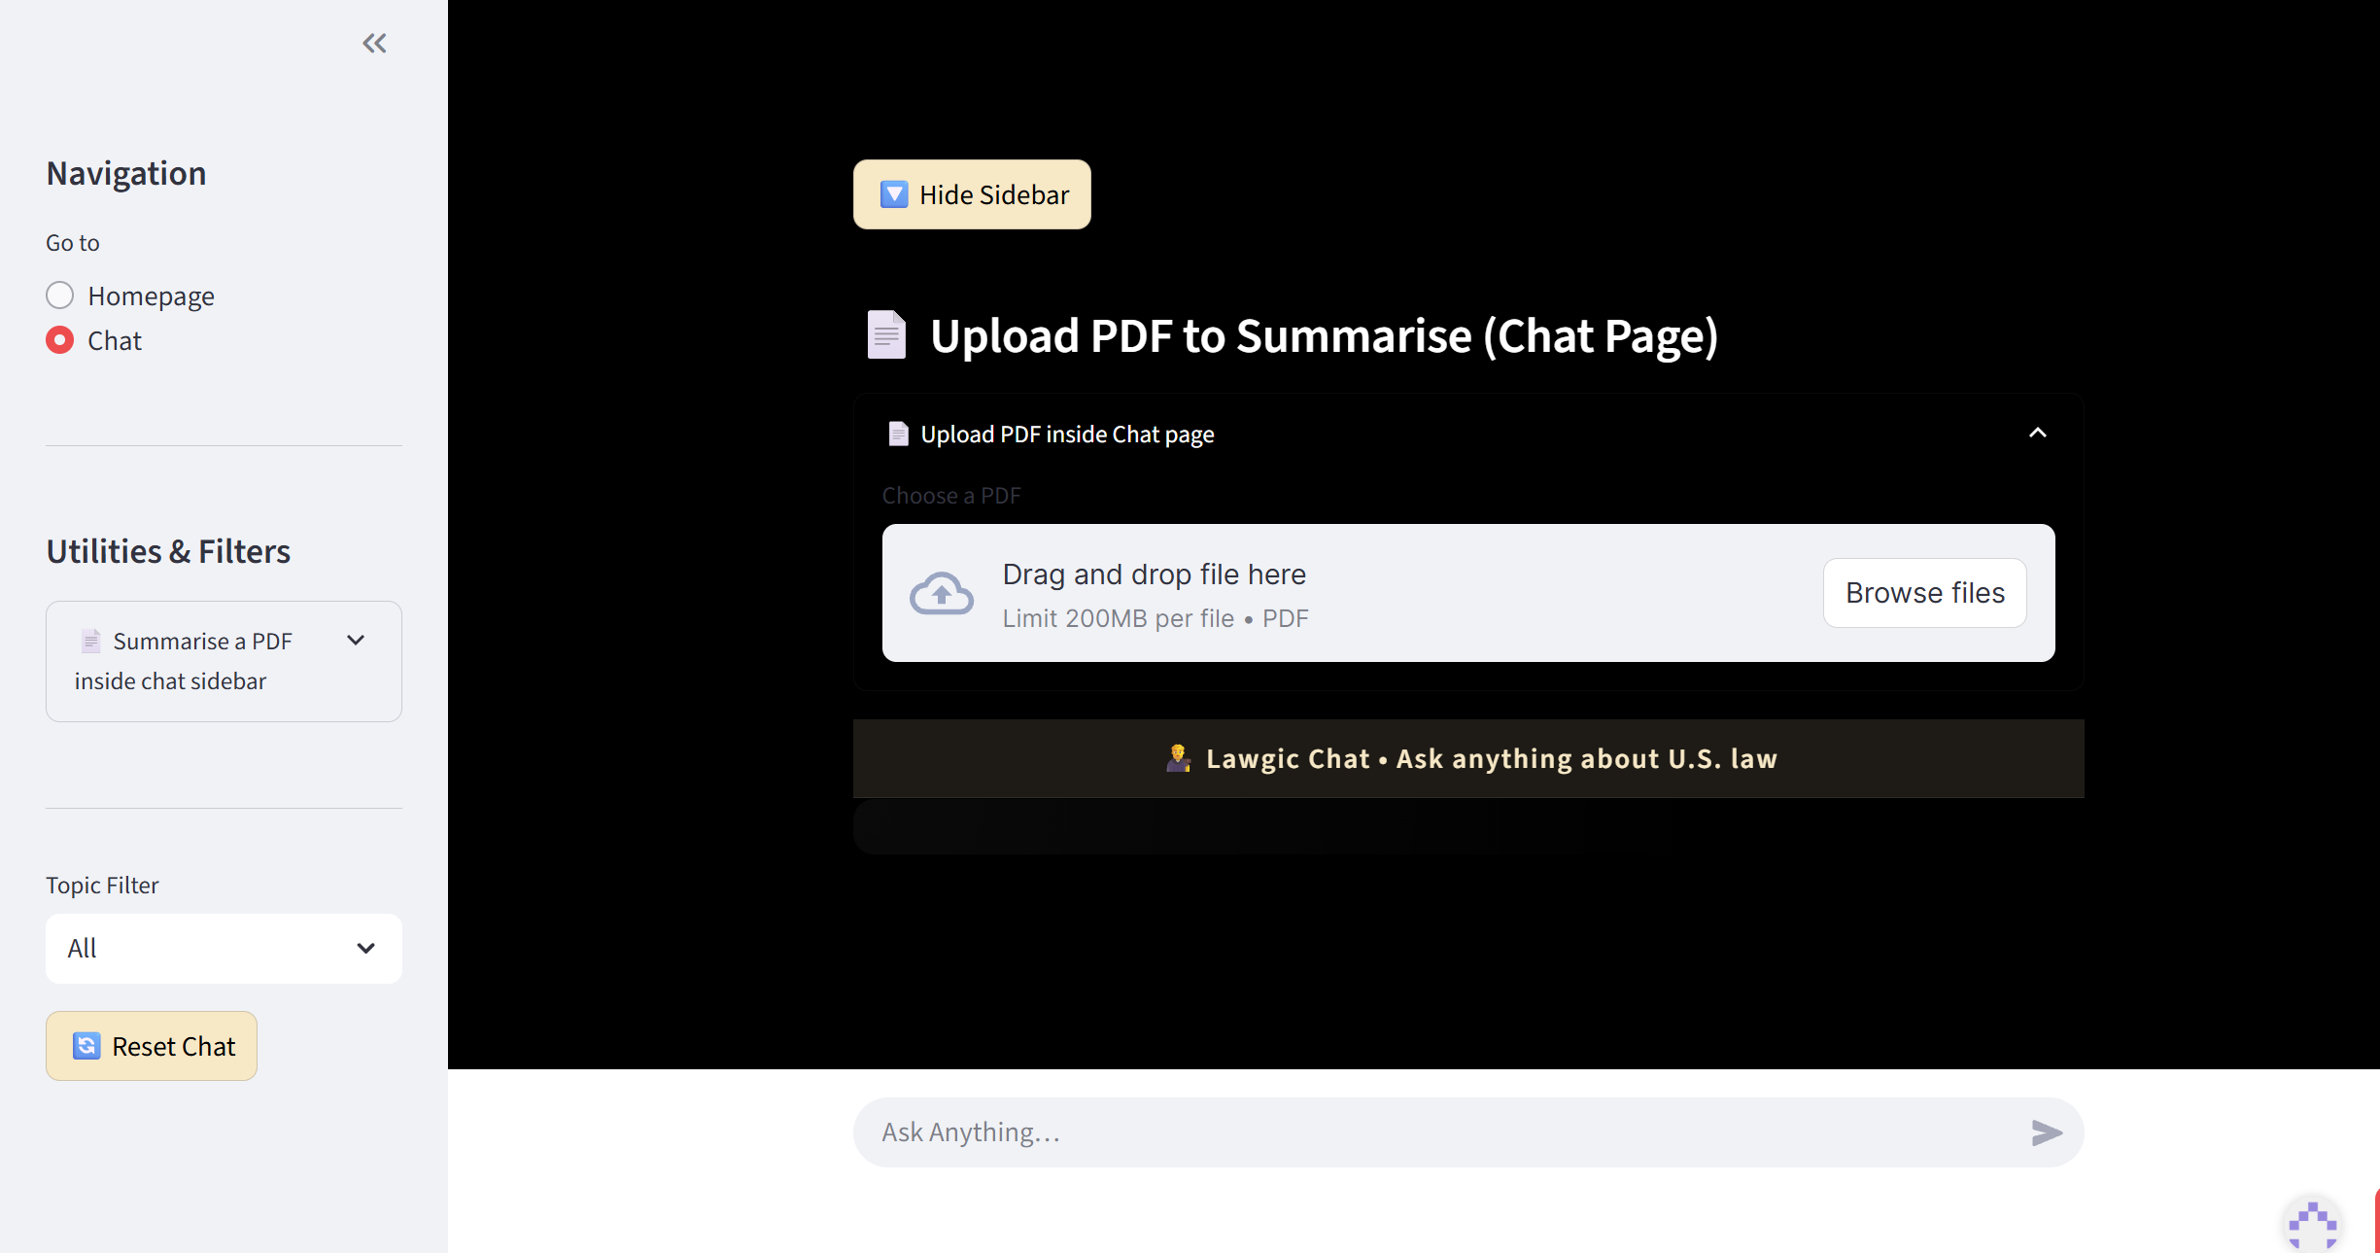The image size is (2380, 1253).
Task: Select the Homepage radio option
Action: point(60,296)
